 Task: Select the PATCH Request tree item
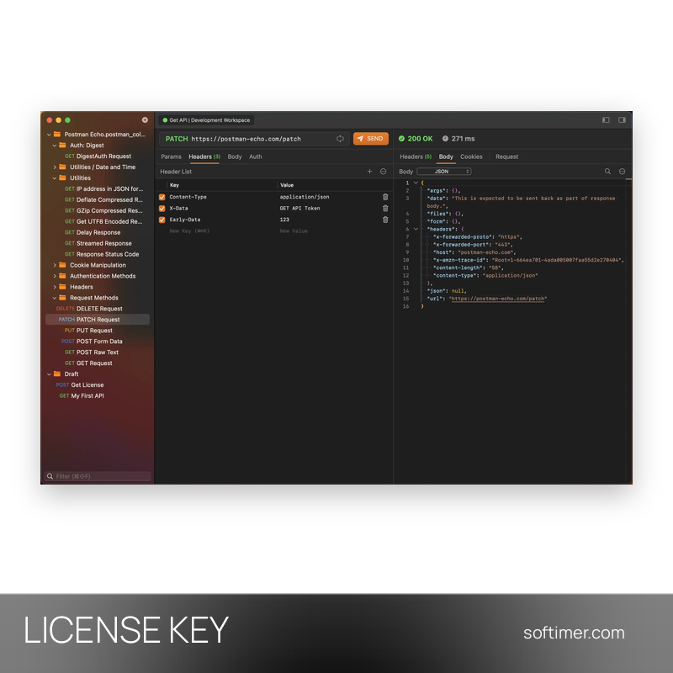point(98,320)
